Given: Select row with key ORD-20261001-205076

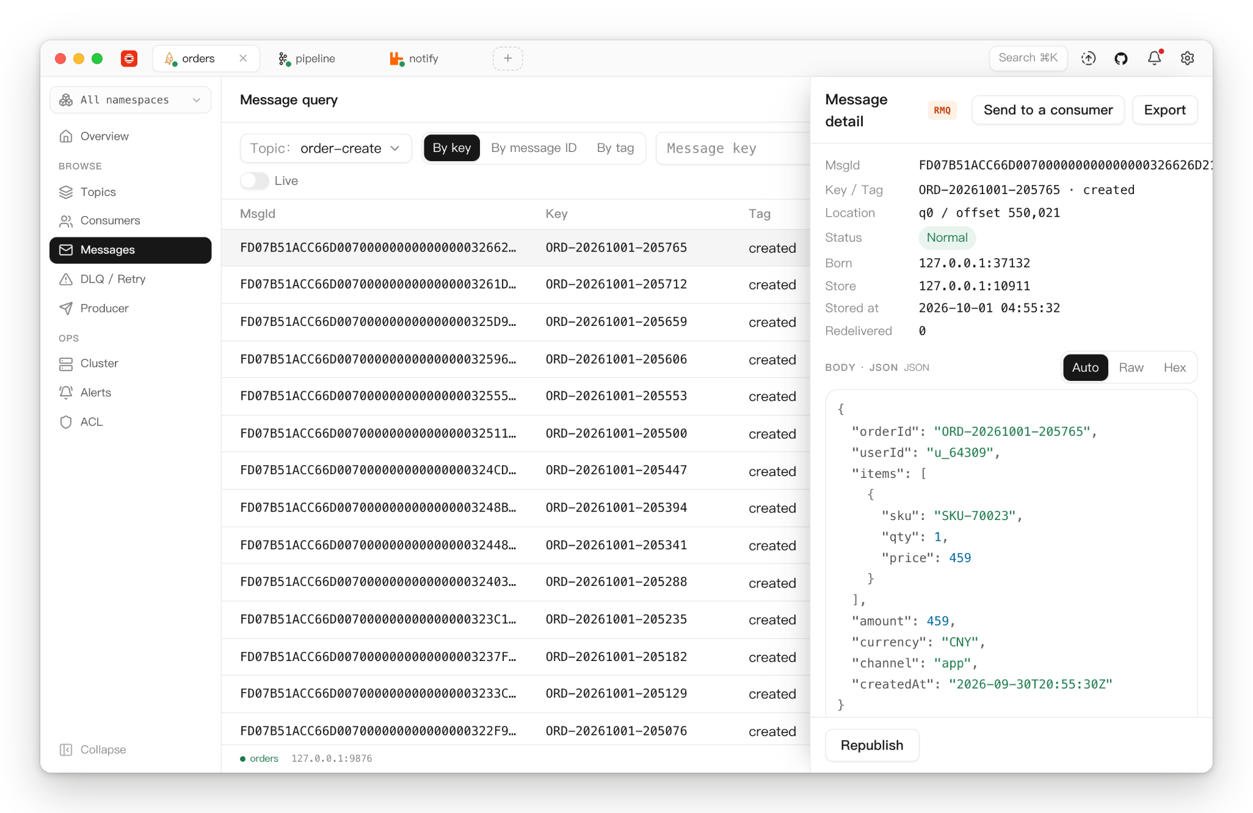Looking at the screenshot, I should (515, 730).
